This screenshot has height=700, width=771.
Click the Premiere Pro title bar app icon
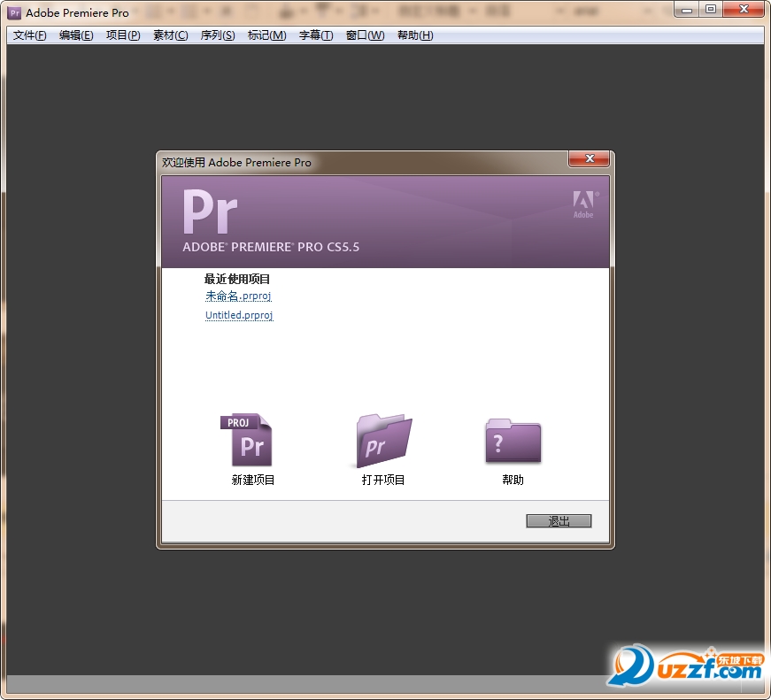pyautogui.click(x=15, y=12)
